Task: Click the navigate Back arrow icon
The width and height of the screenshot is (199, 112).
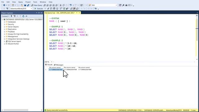Action: pos(4,5)
